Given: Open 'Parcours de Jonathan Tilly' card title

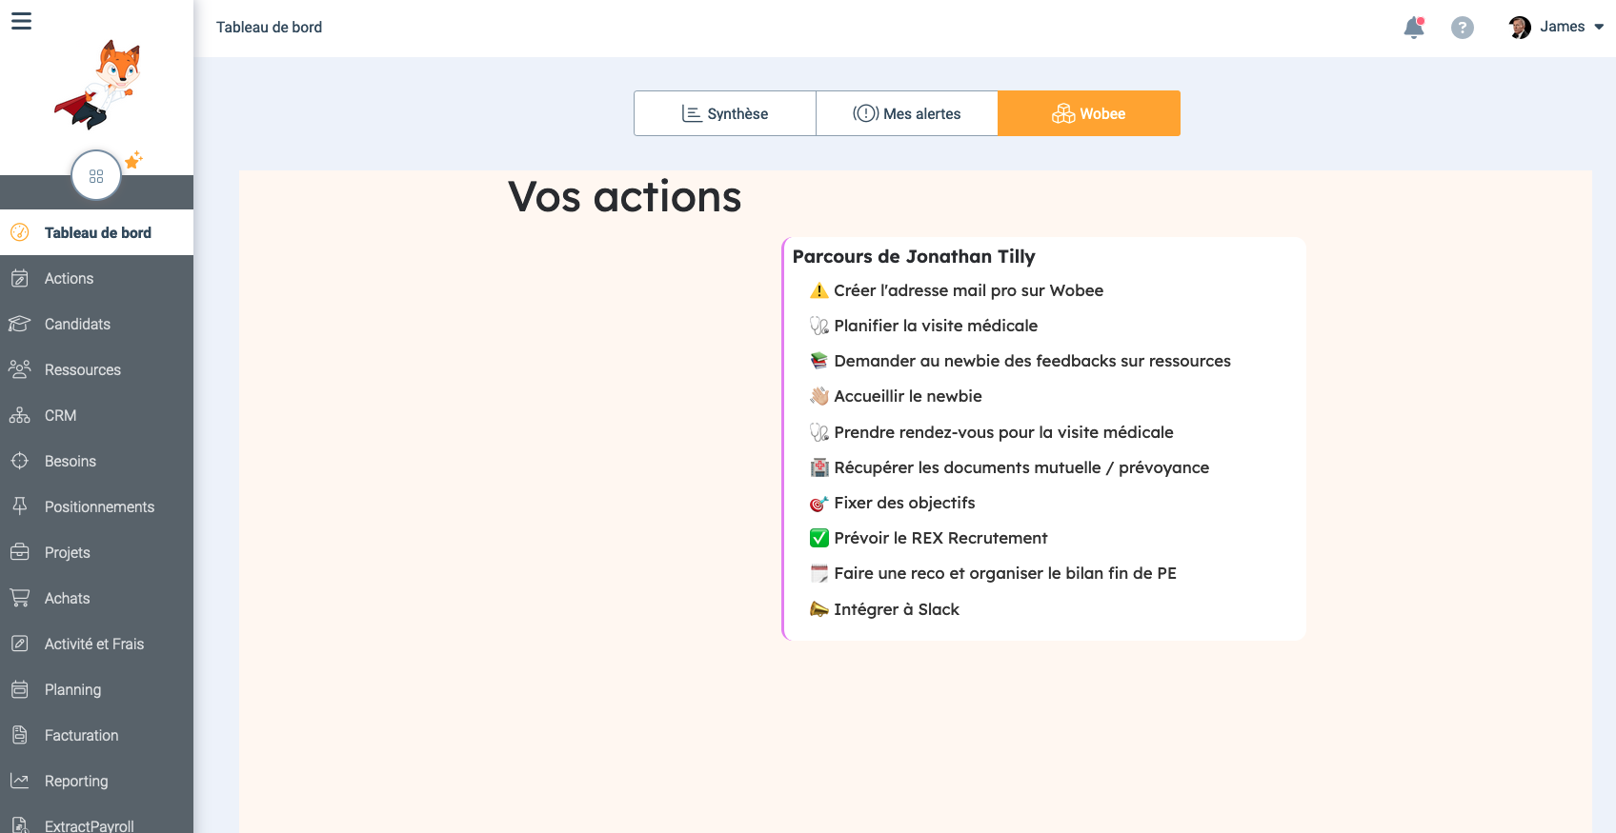Looking at the screenshot, I should click(914, 256).
